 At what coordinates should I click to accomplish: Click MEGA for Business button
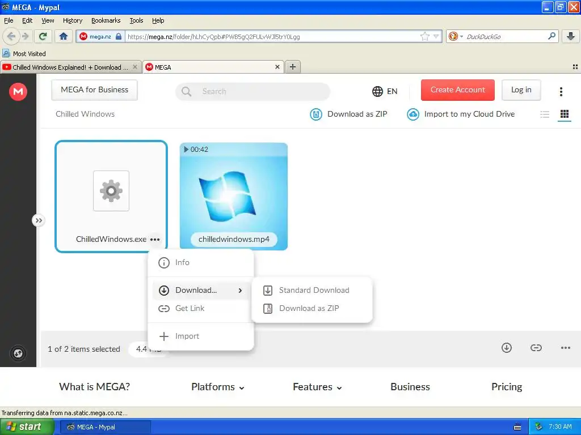point(95,90)
